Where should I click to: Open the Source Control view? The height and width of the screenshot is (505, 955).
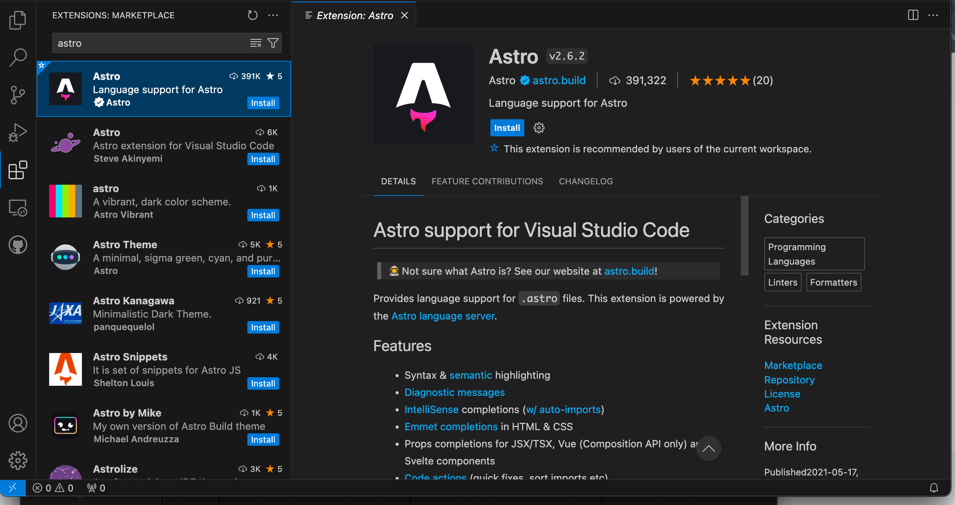(x=18, y=95)
